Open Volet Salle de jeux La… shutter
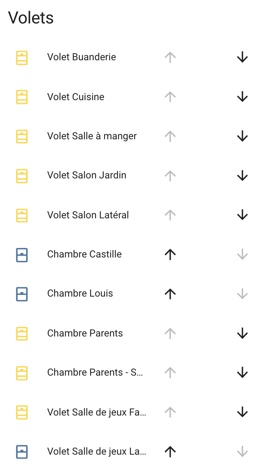 (x=170, y=452)
